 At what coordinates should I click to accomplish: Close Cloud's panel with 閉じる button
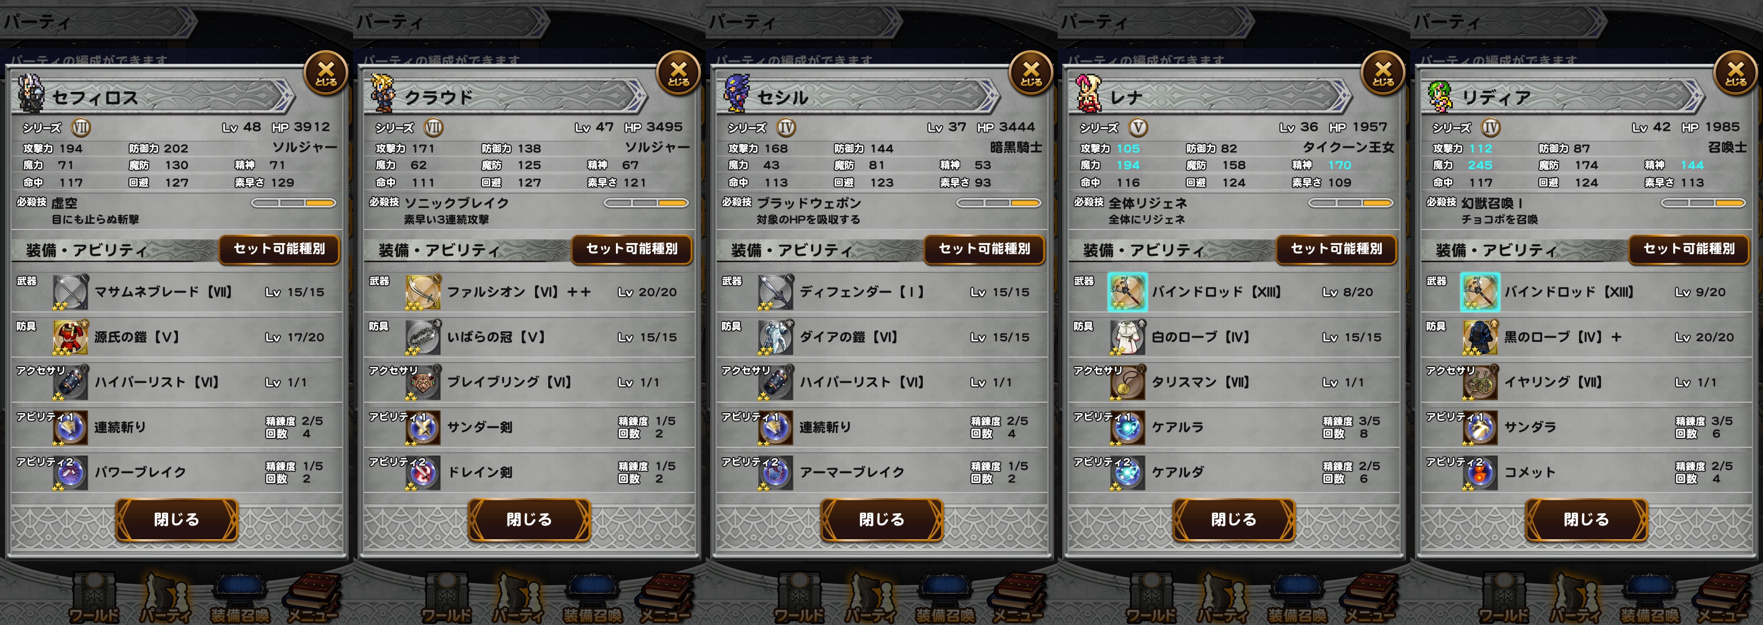coord(529,520)
